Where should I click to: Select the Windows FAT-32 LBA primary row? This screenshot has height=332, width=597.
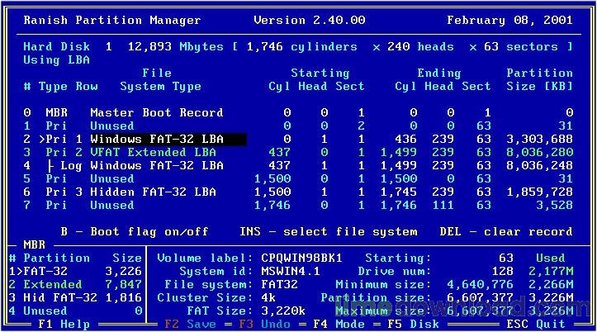click(298, 140)
